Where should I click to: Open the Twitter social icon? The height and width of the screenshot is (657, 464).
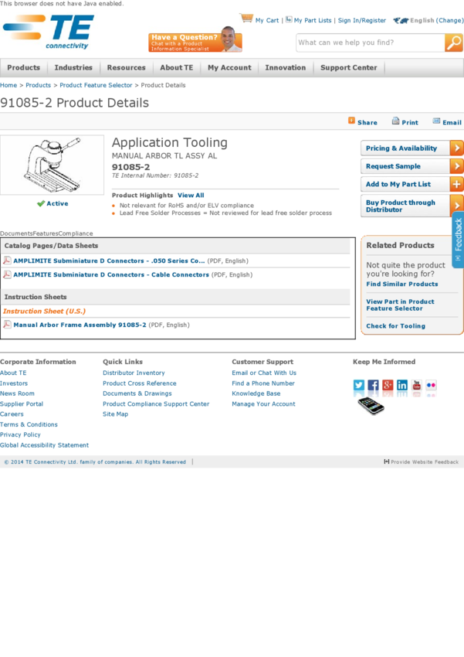point(358,385)
